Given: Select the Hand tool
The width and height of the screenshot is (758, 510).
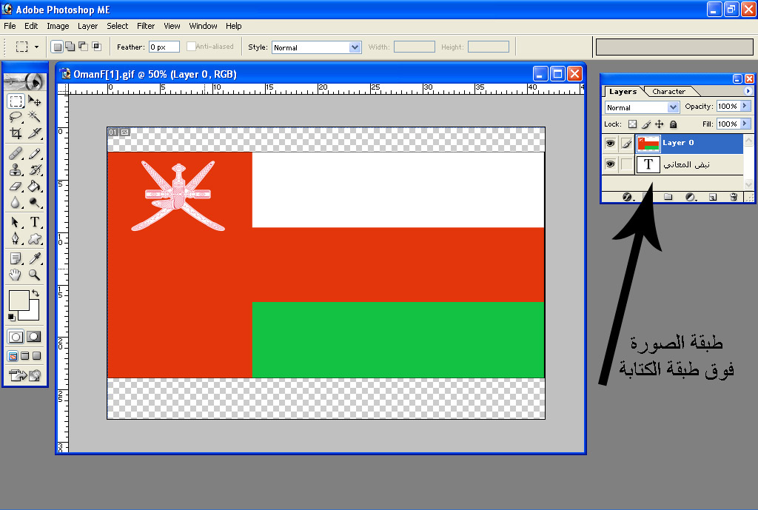Looking at the screenshot, I should tap(16, 275).
